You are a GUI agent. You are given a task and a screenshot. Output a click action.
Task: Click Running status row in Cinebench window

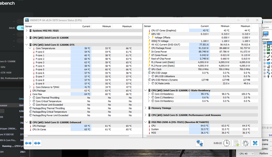click(12, 146)
